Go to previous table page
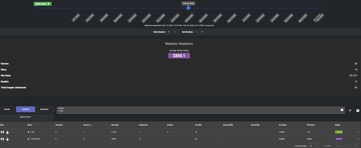361x148 pixels. [x=344, y=146]
